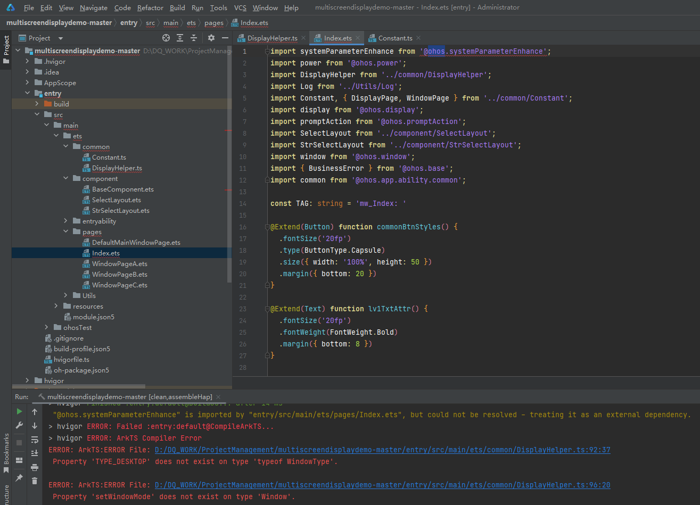Click the line 12 import common statement
700x505 pixels.
368,180
